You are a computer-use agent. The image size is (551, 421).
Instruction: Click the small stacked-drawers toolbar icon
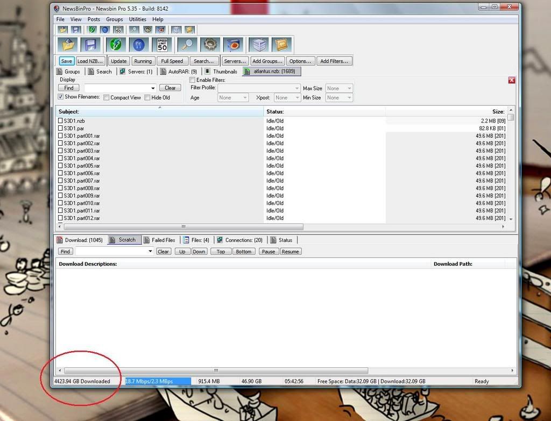click(x=176, y=30)
